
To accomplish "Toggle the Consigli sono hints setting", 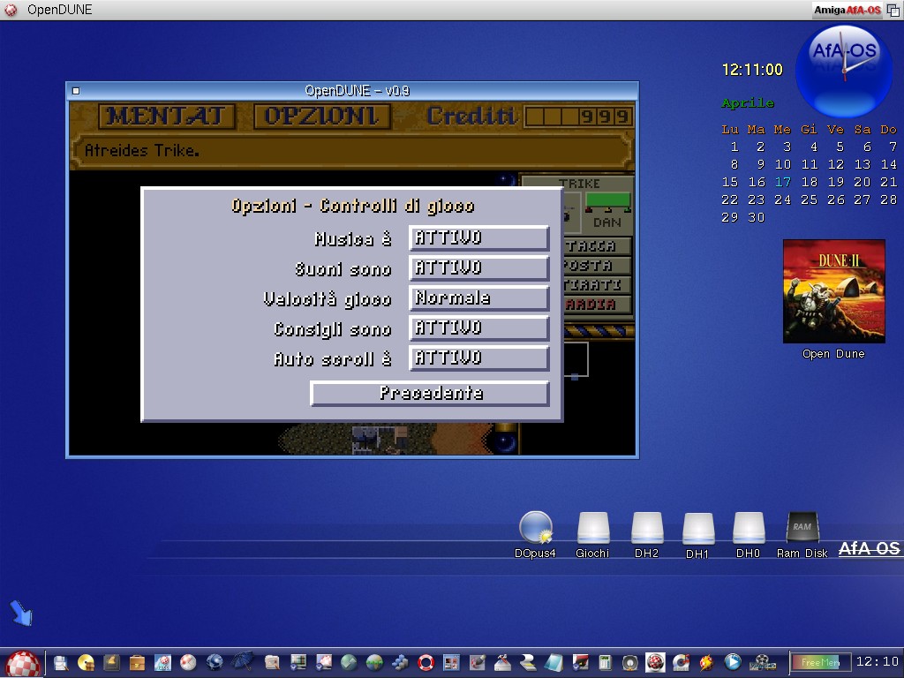I will (x=478, y=328).
